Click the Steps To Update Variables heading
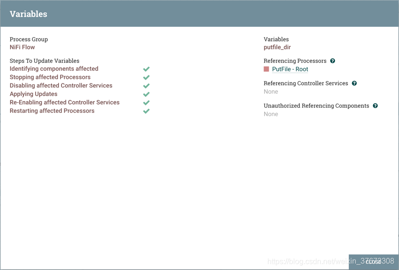 (x=44, y=61)
